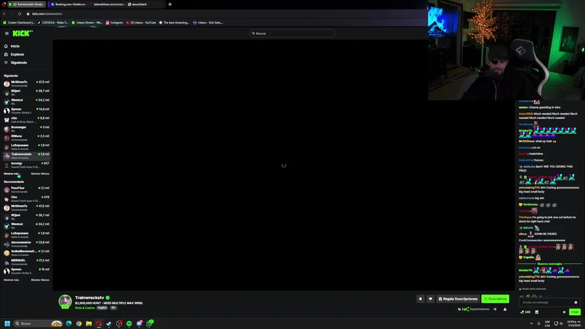This screenshot has height=329, width=585.
Task: Expand recommended list with Mostrar más
Action: click(x=11, y=280)
